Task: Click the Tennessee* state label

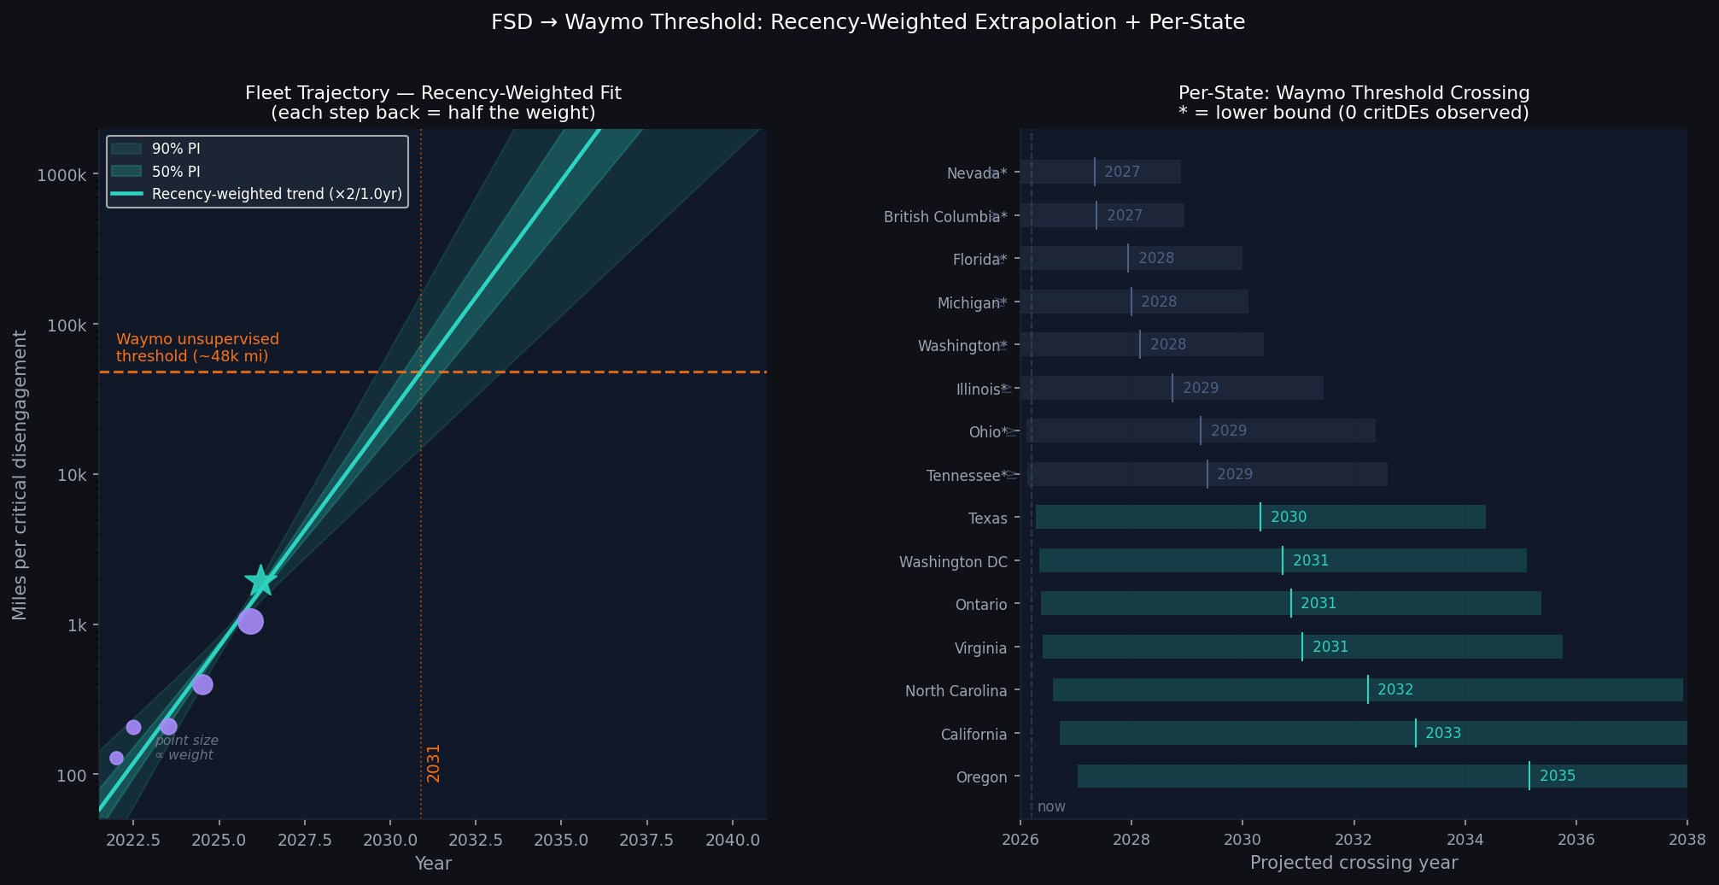Action: (967, 476)
